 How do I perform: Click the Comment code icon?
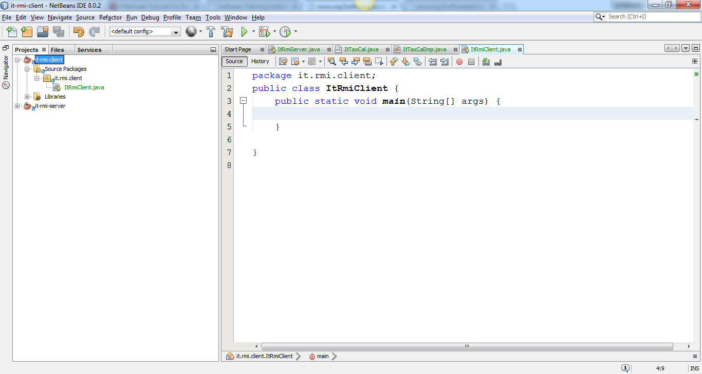tap(486, 62)
